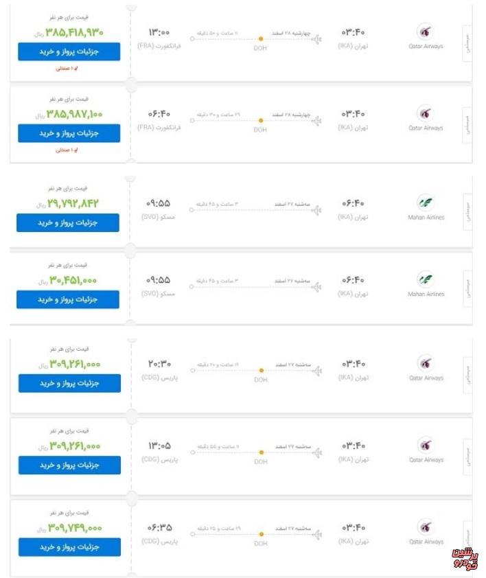Image resolution: width=486 pixels, height=578 pixels.
Task: Click the red ۱ صندلی seat warning link
Action: 69,68
